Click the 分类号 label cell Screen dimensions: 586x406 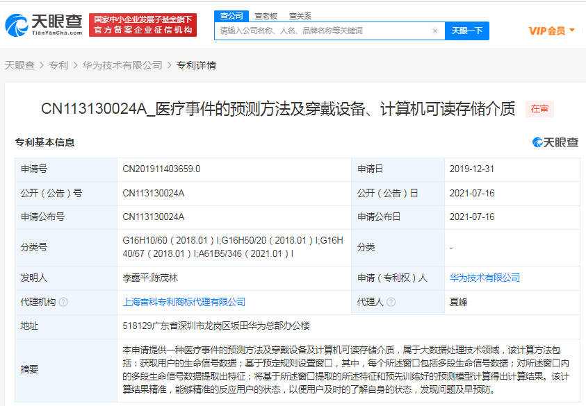coord(66,247)
